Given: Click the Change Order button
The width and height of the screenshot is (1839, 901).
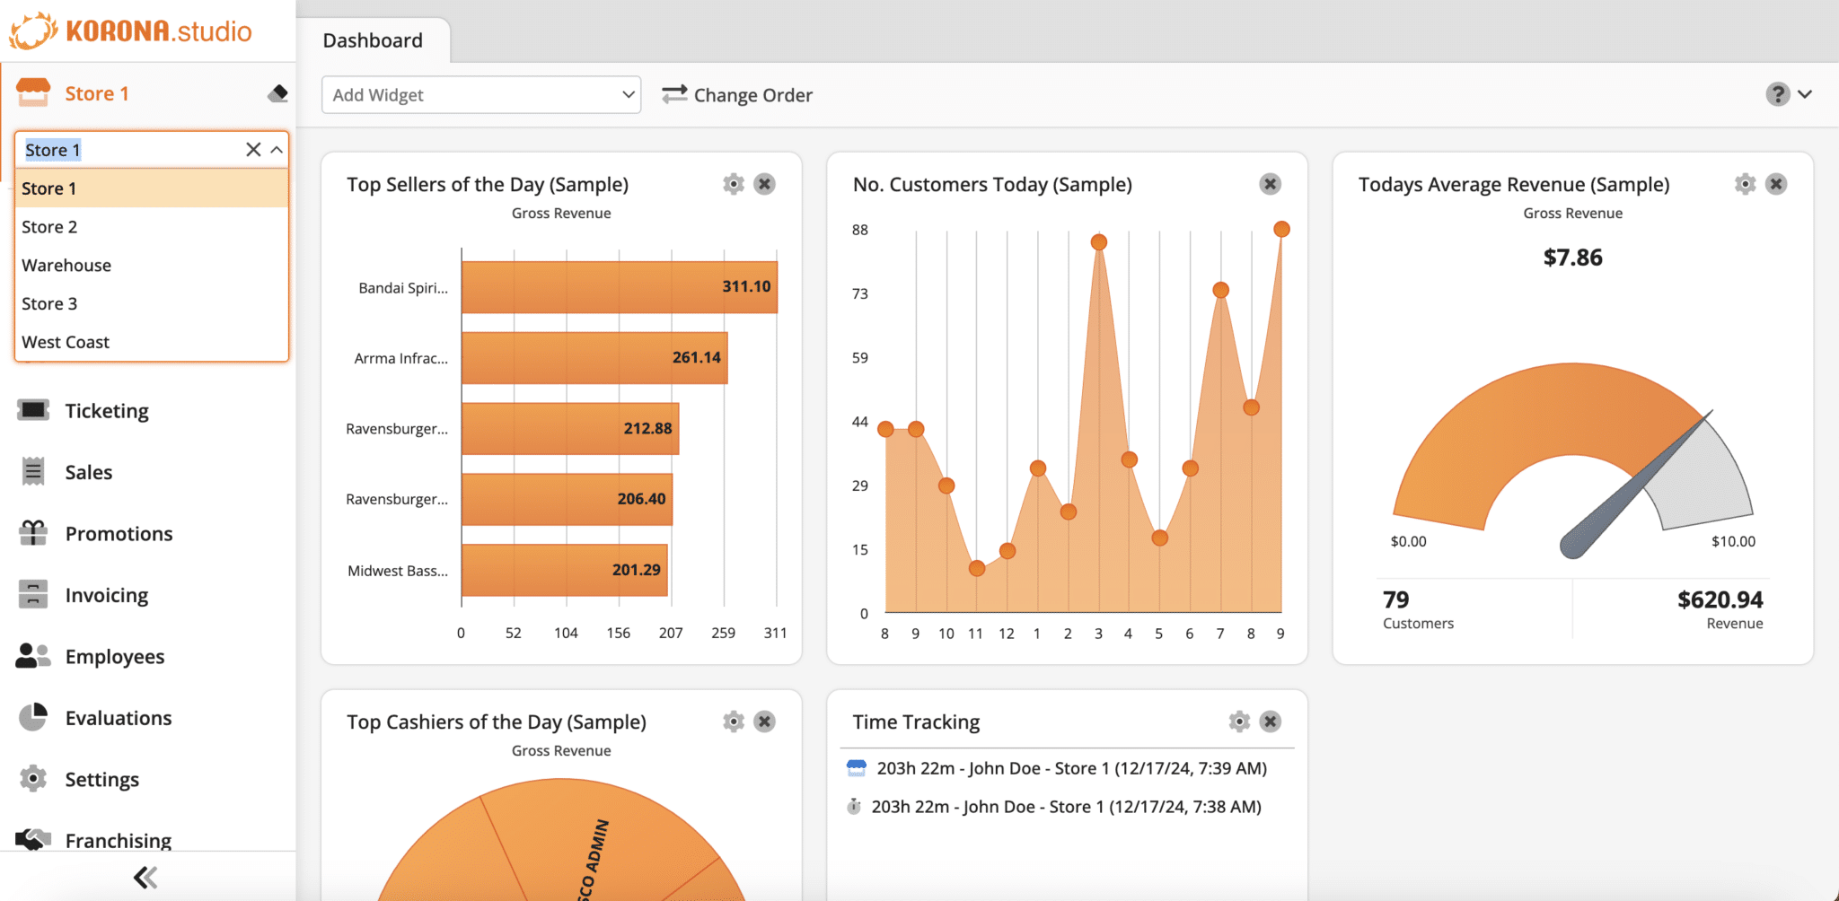Looking at the screenshot, I should (x=736, y=94).
